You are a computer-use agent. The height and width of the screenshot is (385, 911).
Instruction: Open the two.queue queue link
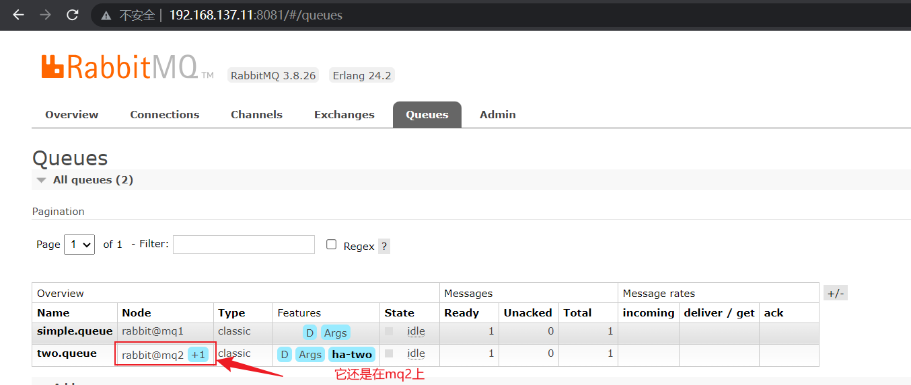[x=67, y=353]
